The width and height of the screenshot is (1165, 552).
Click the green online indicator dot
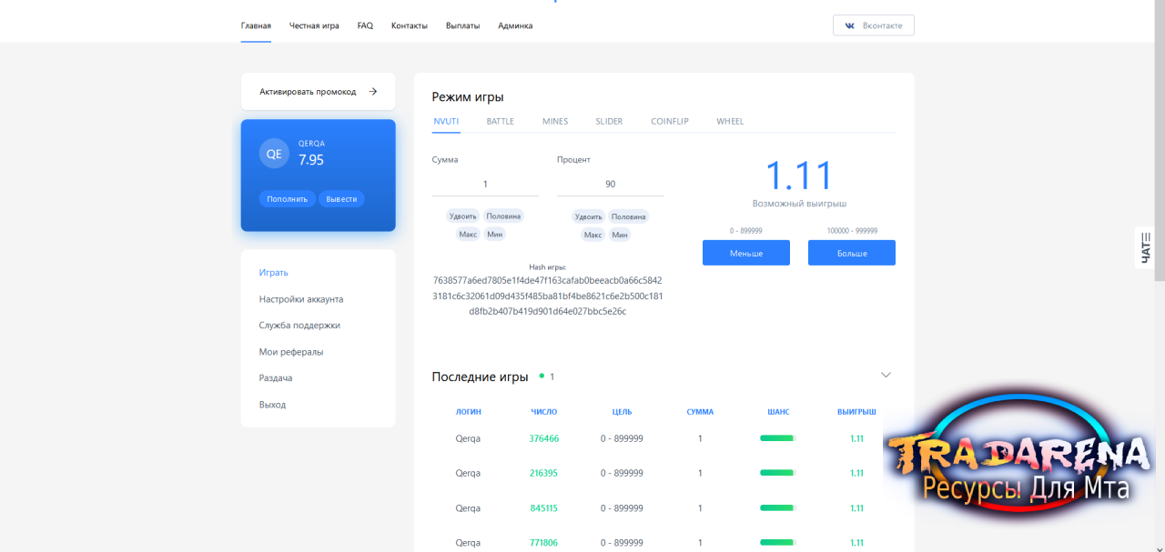click(x=542, y=376)
